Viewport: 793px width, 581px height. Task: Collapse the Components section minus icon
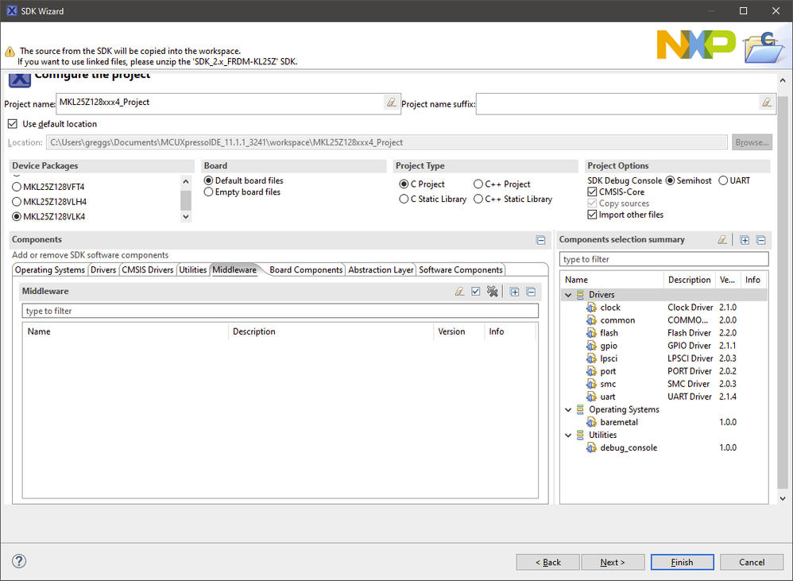(540, 240)
